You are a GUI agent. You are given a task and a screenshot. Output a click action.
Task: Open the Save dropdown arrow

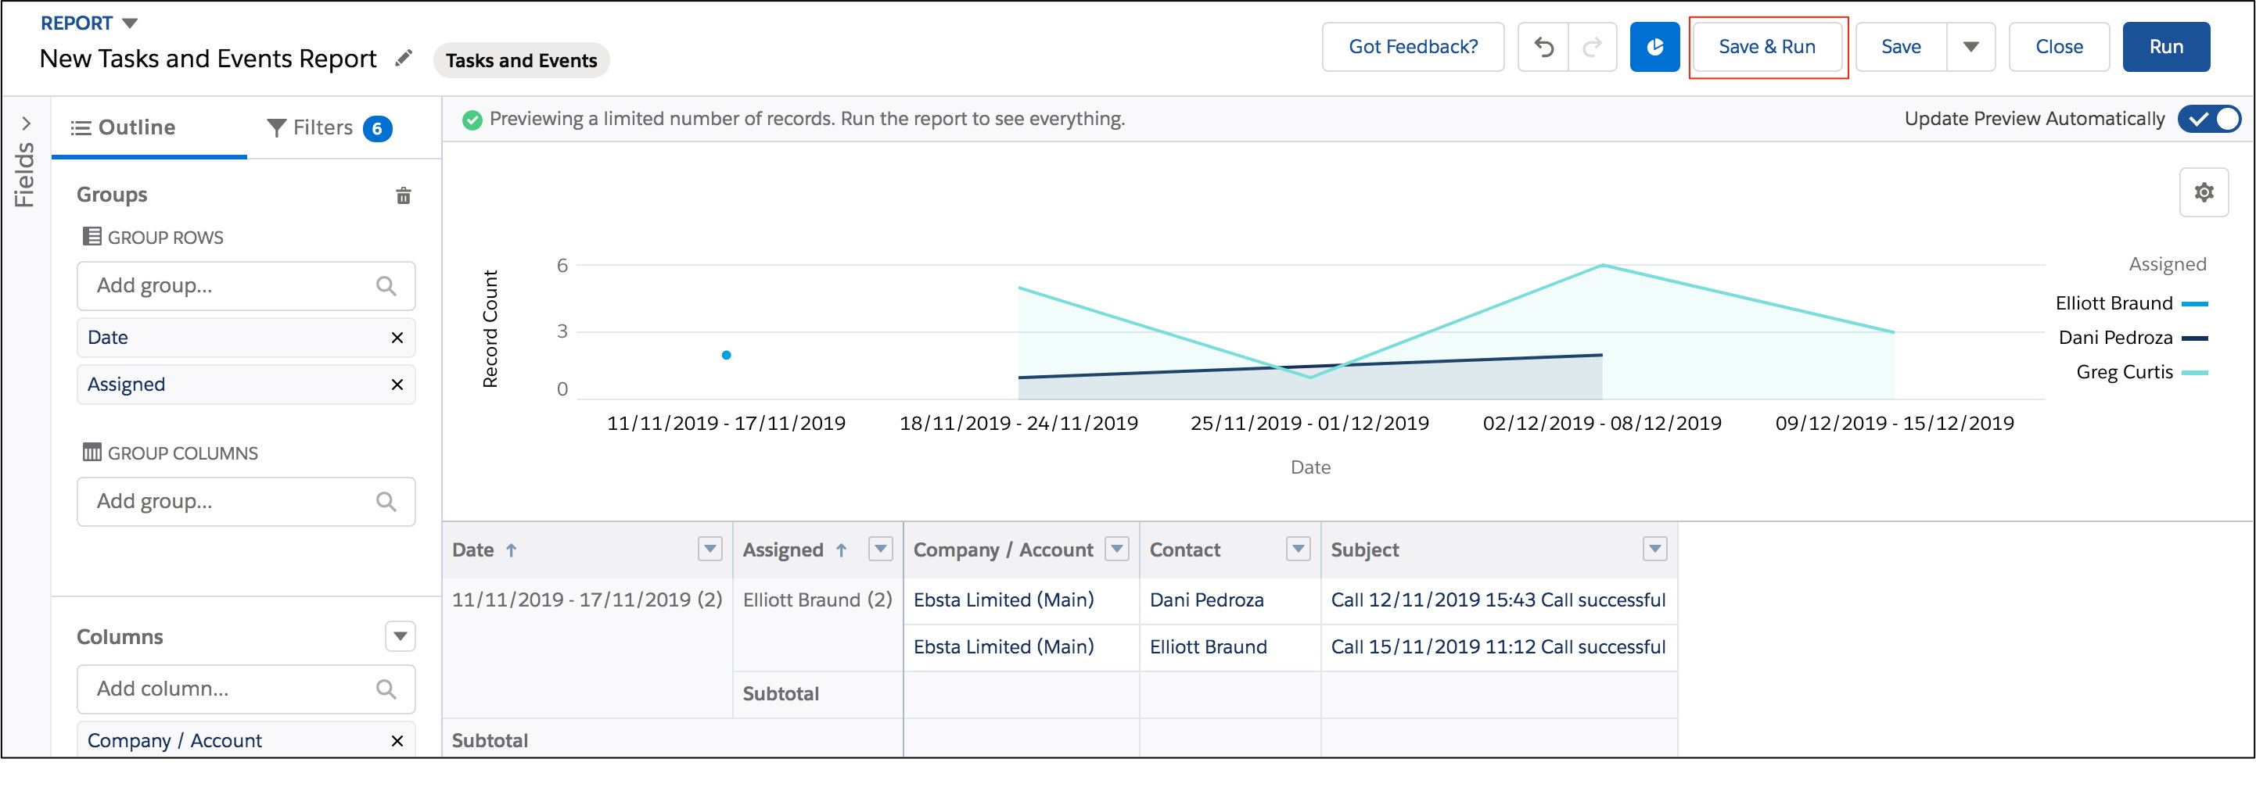(x=1970, y=46)
